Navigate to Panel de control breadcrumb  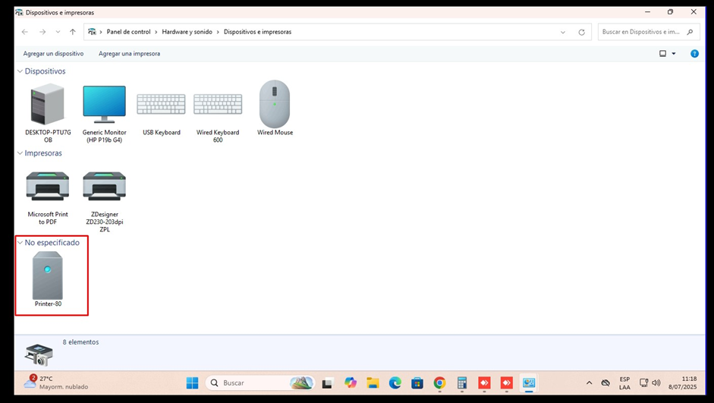pyautogui.click(x=130, y=32)
